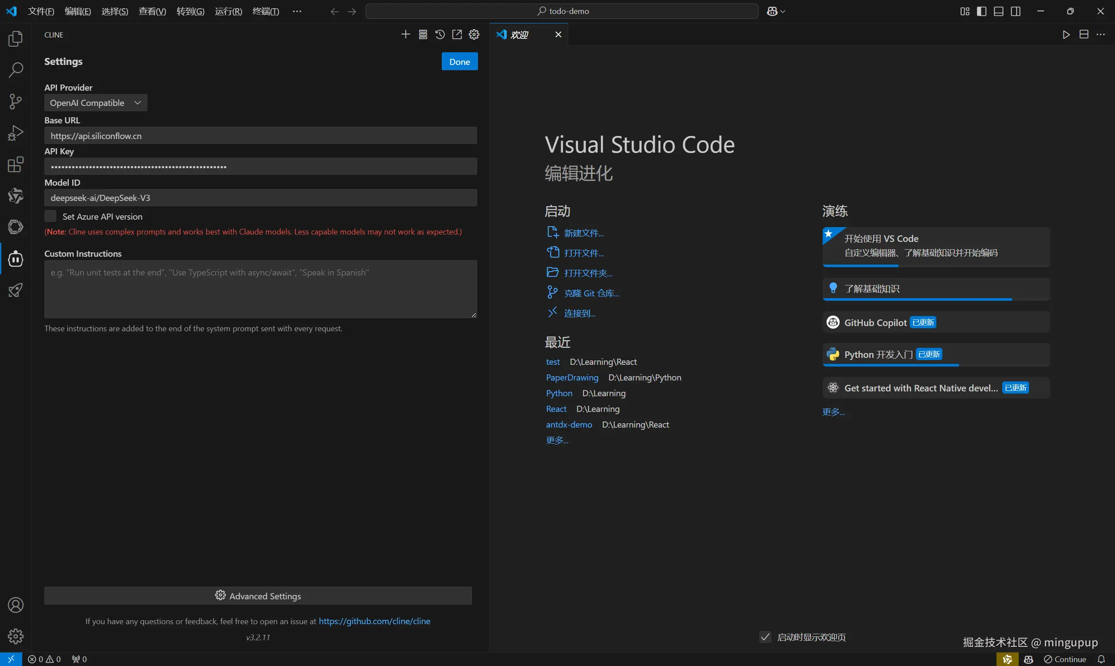Open the Source Control view
Image resolution: width=1115 pixels, height=666 pixels.
pos(15,102)
